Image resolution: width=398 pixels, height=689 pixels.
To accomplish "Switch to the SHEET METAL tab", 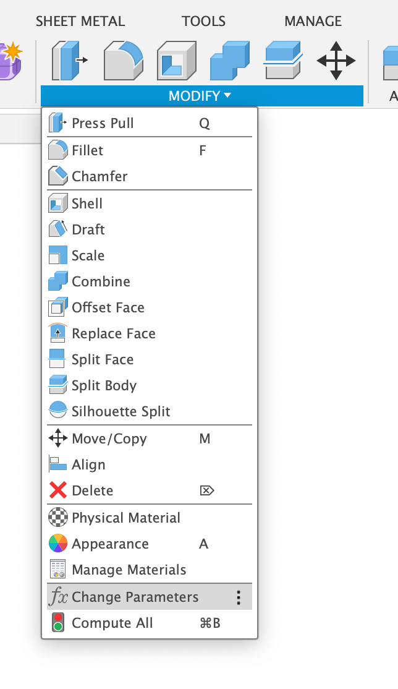I will pos(80,22).
